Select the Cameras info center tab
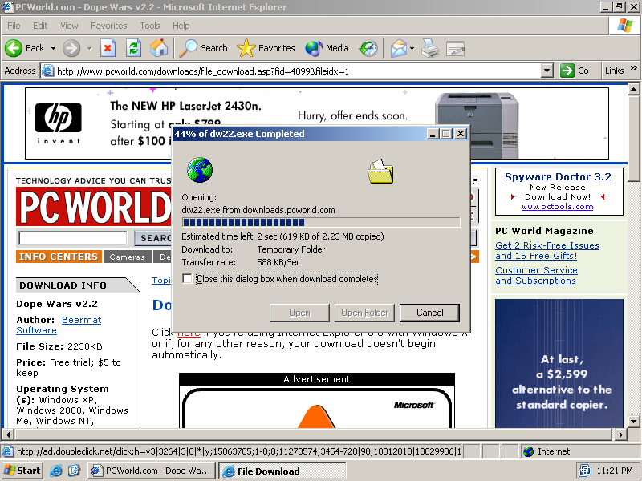Screen dimensions: 642x481 pyautogui.click(x=127, y=257)
